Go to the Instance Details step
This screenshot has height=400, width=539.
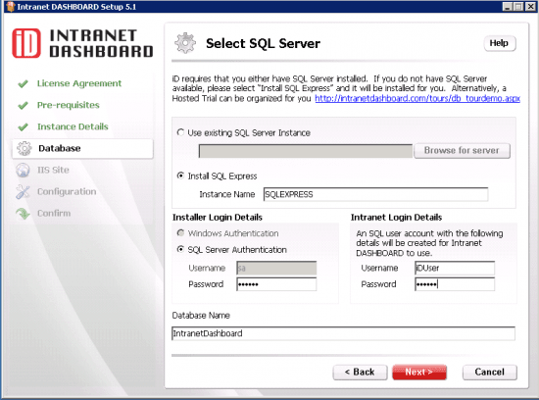point(73,126)
